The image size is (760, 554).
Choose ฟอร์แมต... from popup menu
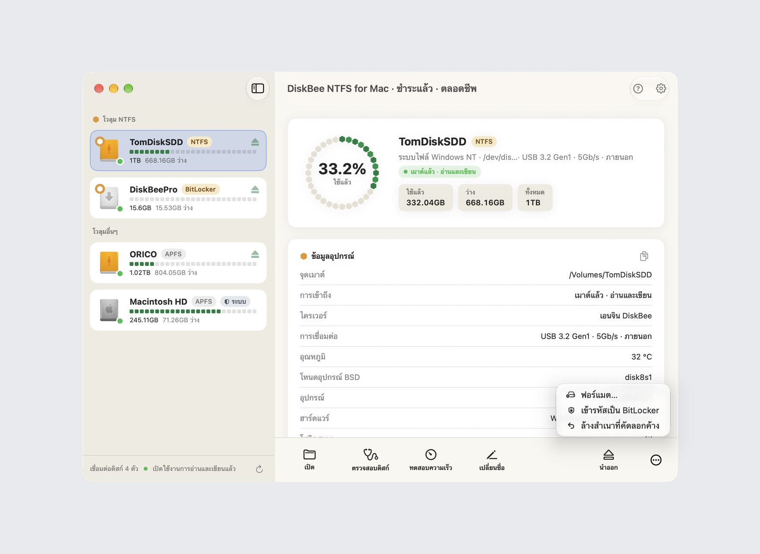[x=613, y=395]
